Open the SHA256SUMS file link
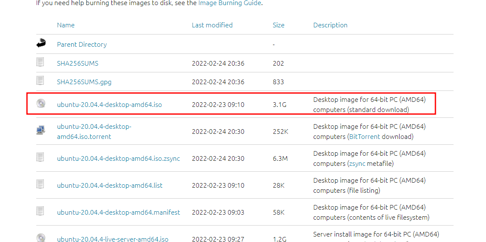The width and height of the screenshot is (486, 242). [x=78, y=64]
